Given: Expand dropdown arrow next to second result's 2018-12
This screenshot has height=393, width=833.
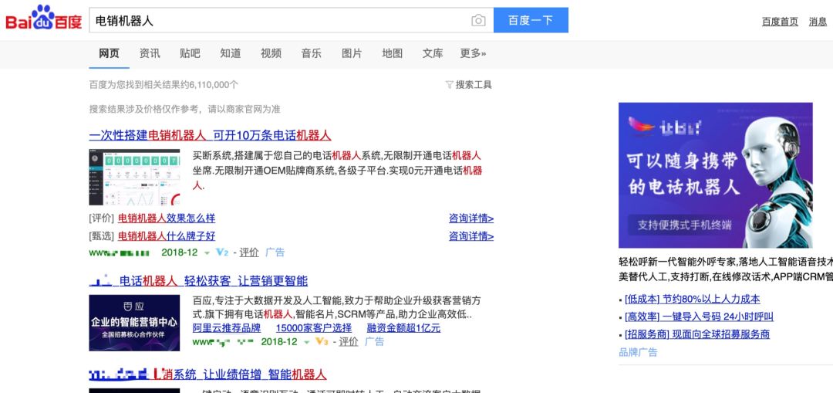Looking at the screenshot, I should pos(306,342).
